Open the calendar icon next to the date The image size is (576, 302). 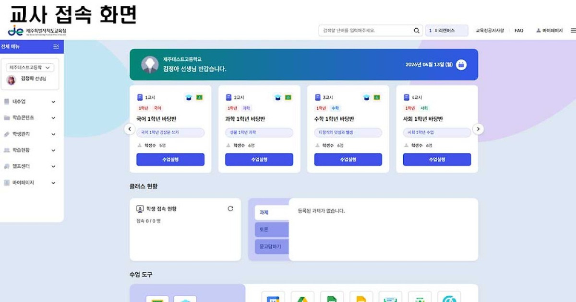pos(462,65)
